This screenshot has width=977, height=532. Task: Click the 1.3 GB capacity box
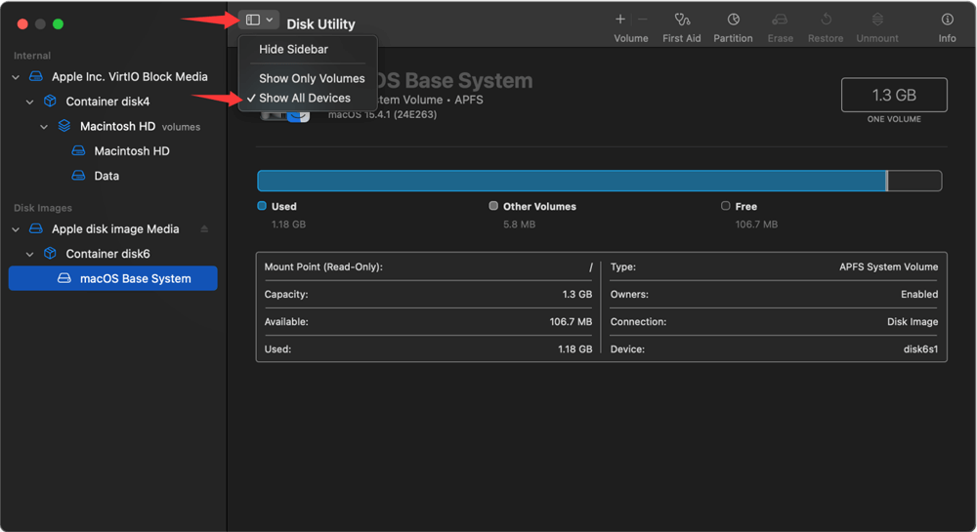pos(894,95)
